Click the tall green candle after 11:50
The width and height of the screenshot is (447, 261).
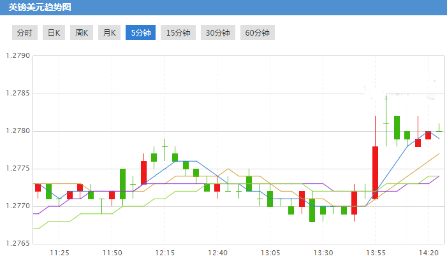click(122, 183)
